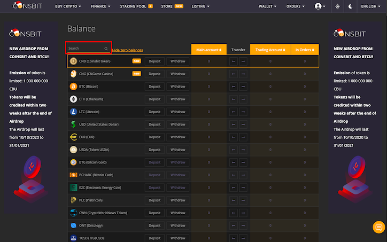Click the BCHABC Bitcoin Cash icon
This screenshot has width=387, height=242.
(x=73, y=175)
